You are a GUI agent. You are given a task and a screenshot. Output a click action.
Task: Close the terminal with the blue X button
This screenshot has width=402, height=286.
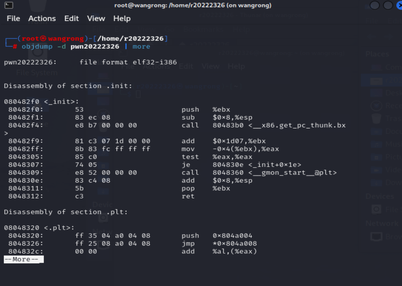pos(399,5)
